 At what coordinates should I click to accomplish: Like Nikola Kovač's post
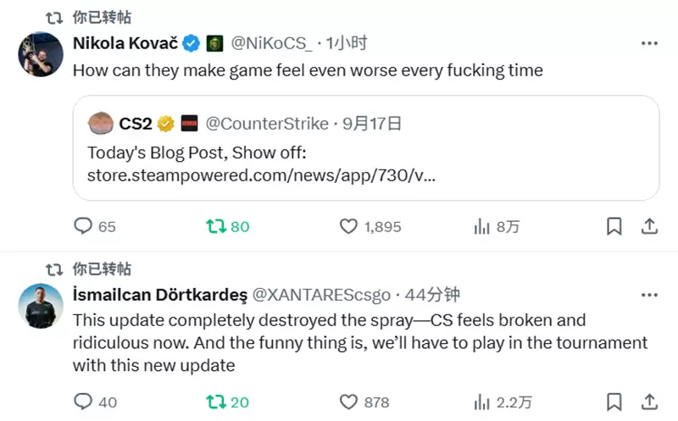(348, 226)
